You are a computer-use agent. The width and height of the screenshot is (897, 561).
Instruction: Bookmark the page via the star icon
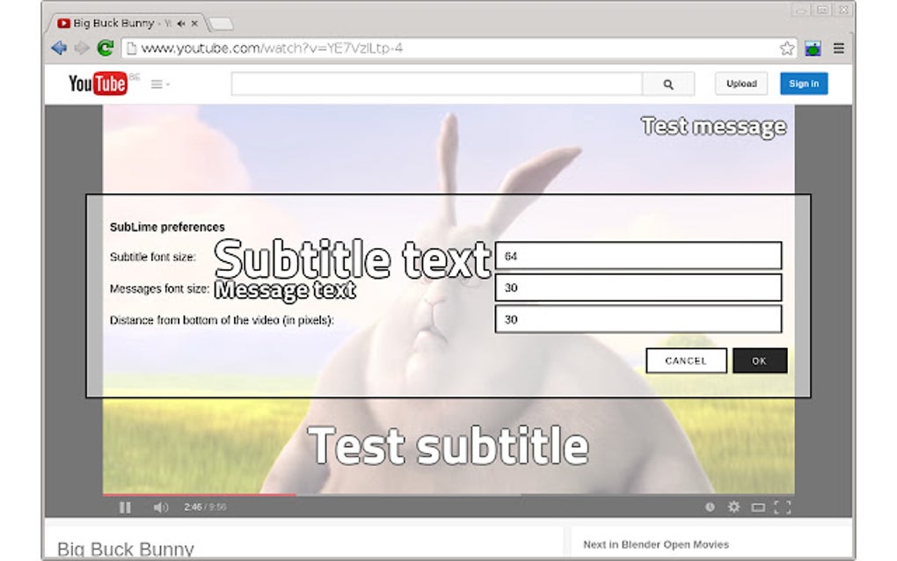pyautogui.click(x=785, y=48)
